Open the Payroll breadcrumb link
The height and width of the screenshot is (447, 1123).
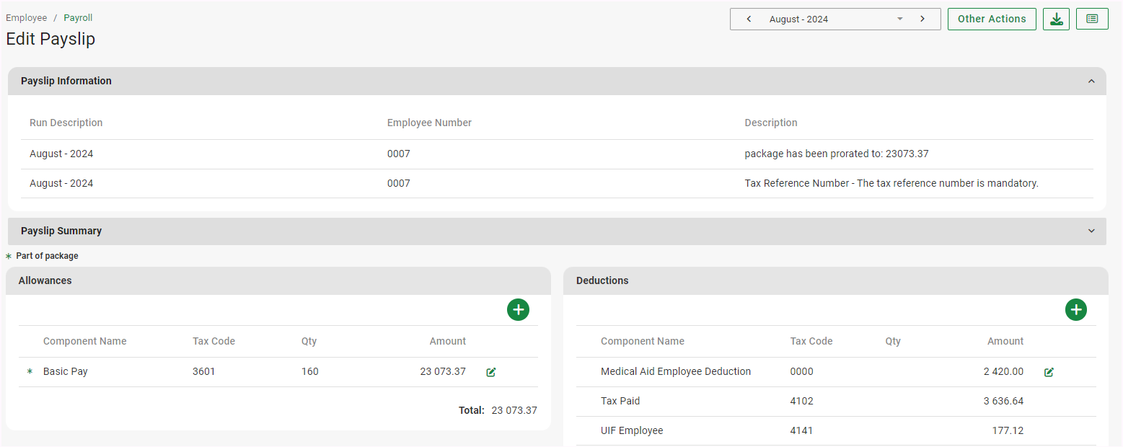pyautogui.click(x=78, y=18)
